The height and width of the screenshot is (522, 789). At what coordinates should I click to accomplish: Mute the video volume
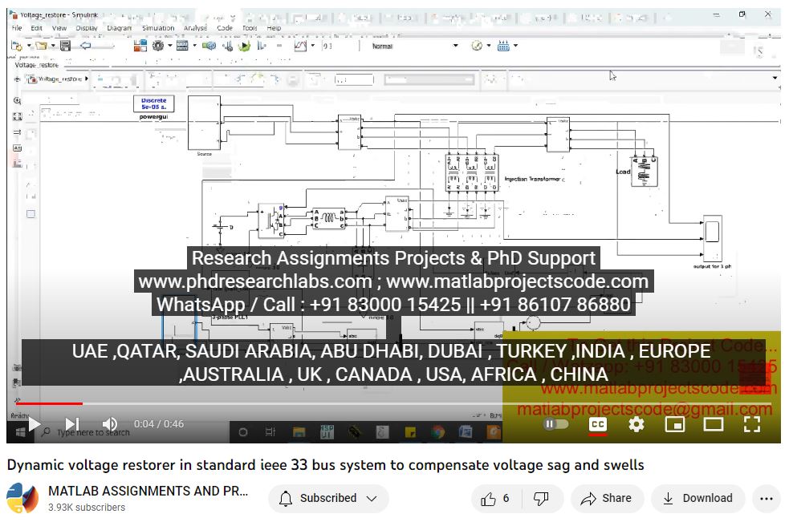tap(110, 424)
